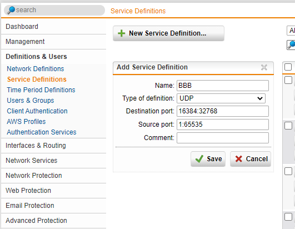
Task: Open Time Period Definitions submenu item
Action: (x=41, y=90)
